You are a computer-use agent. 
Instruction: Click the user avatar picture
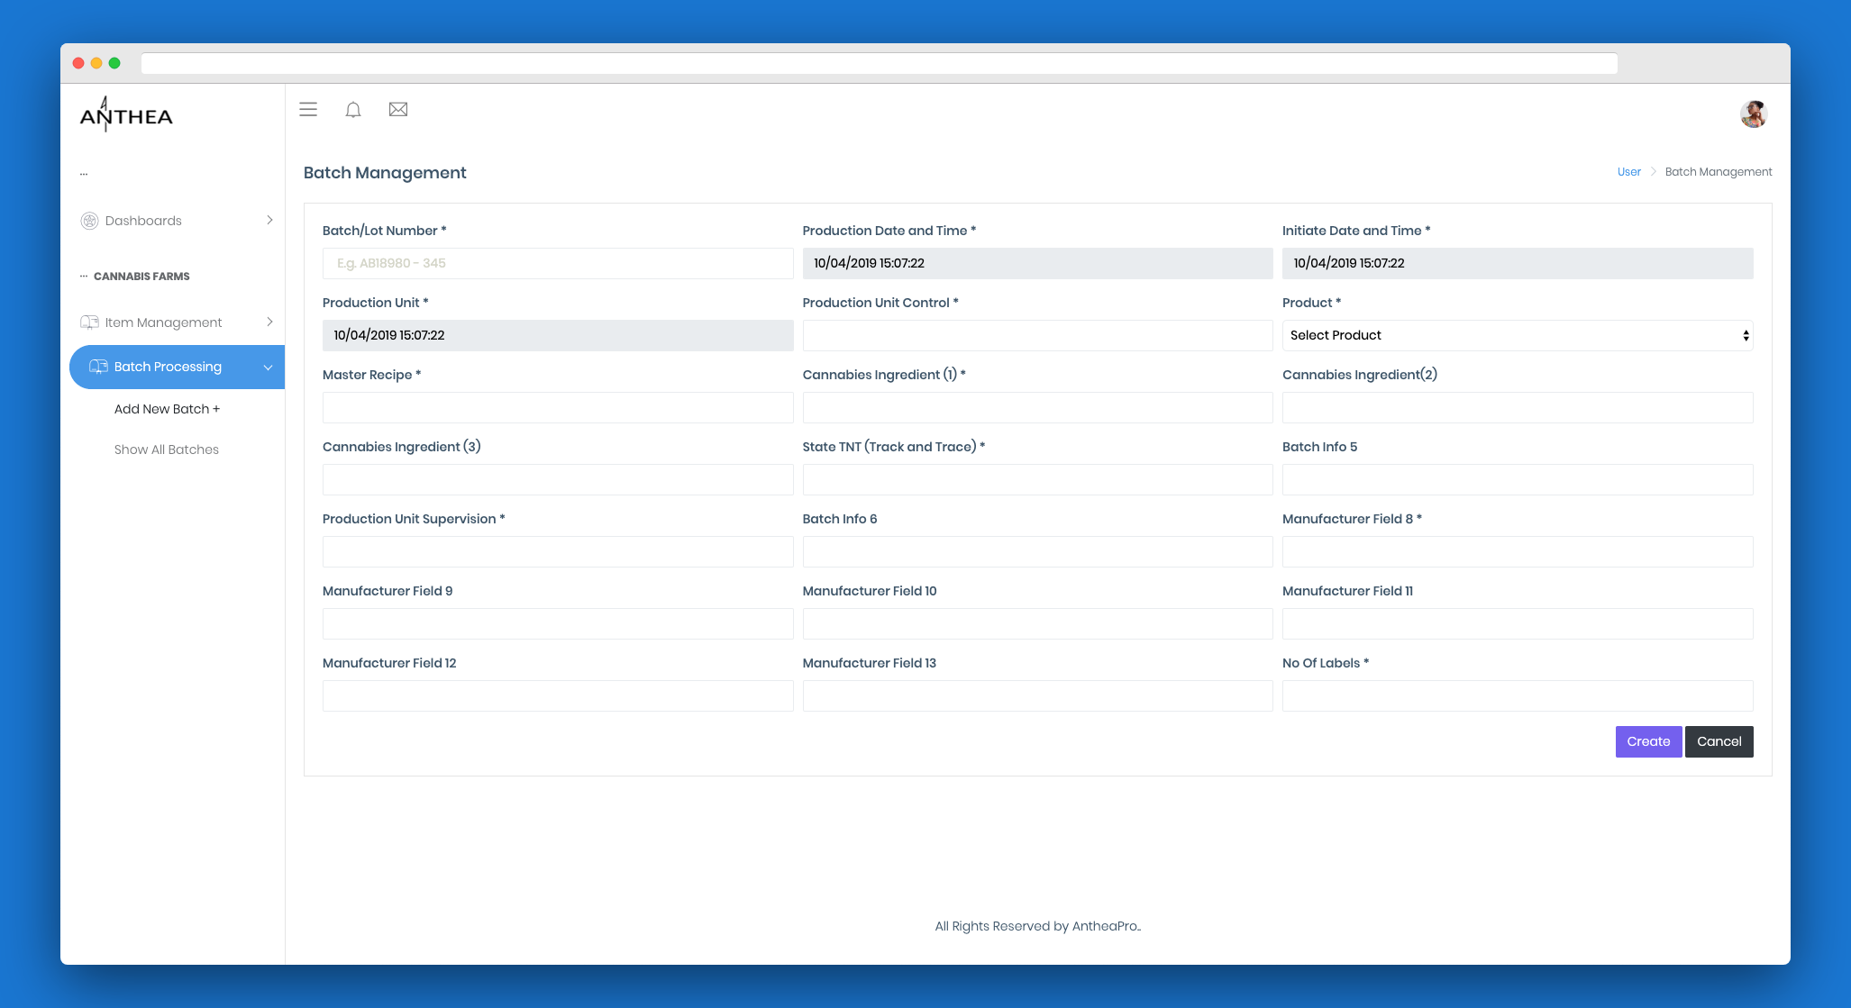1753,114
